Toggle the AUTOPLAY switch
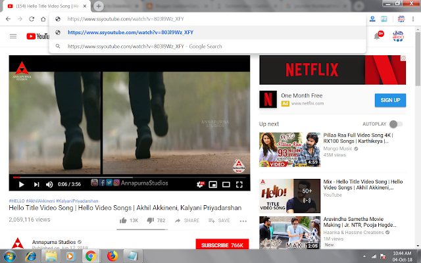This screenshot has height=263, width=421. (396, 124)
